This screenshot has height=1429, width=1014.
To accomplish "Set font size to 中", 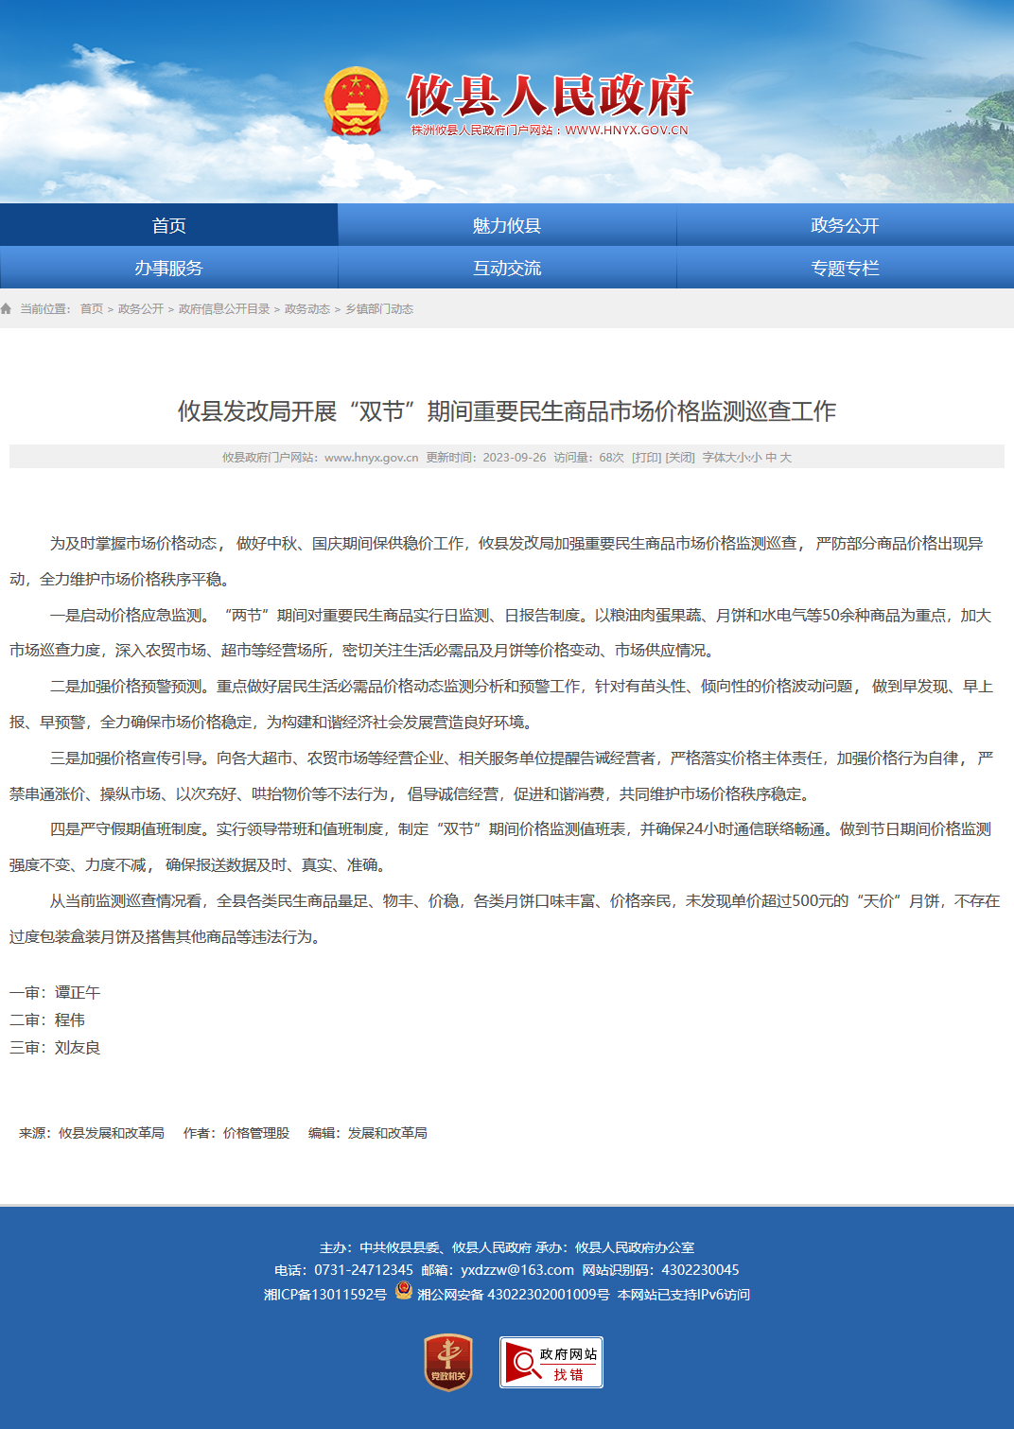I will point(771,458).
